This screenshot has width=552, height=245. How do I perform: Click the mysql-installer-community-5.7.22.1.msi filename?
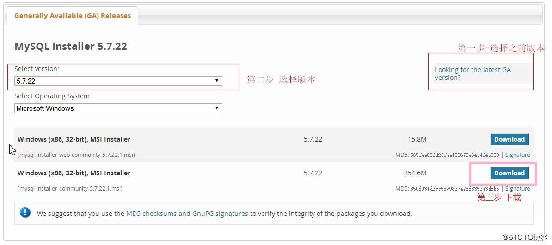(x=70, y=189)
